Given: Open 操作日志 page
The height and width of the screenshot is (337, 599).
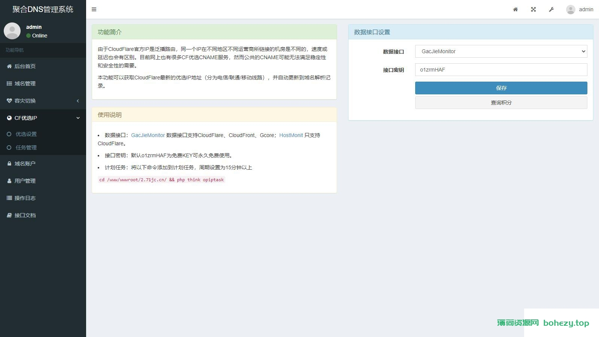Looking at the screenshot, I should pyautogui.click(x=43, y=198).
